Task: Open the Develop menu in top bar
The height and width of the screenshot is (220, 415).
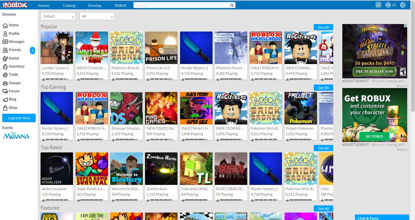Action: pyautogui.click(x=95, y=6)
